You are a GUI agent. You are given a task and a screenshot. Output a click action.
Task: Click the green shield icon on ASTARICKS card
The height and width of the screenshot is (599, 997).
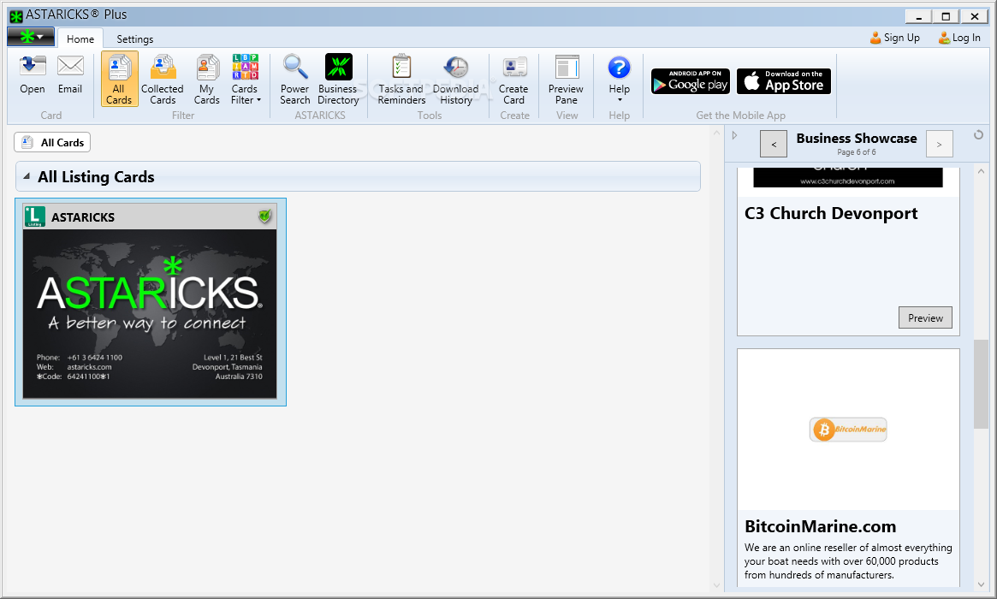pos(265,216)
